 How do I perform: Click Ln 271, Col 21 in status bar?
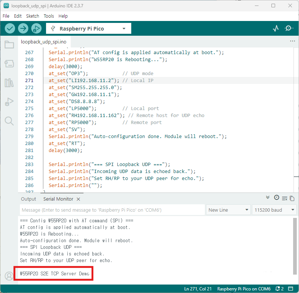point(198,289)
